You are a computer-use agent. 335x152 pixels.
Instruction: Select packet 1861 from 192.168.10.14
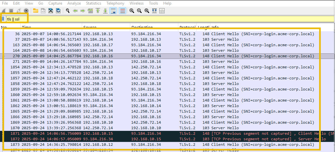click(167, 100)
